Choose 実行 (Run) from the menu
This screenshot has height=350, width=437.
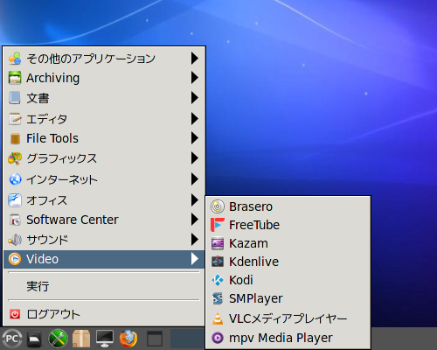pos(104,286)
